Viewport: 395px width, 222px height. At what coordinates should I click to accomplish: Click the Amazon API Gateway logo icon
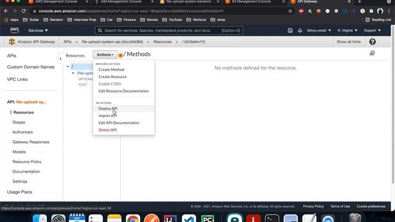[12, 42]
